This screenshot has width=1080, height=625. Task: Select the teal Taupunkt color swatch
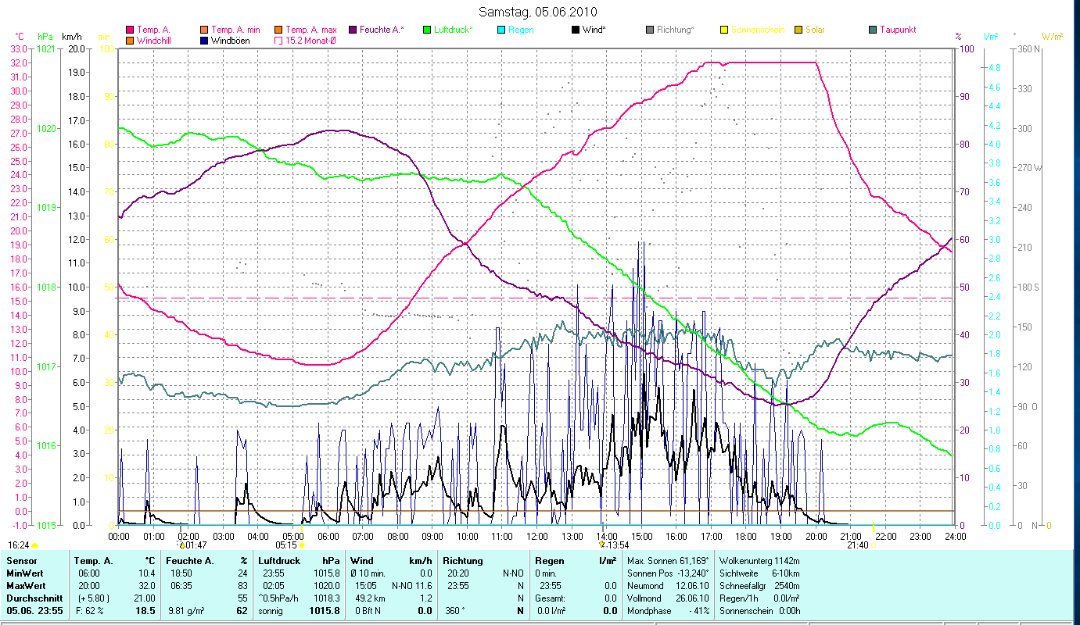[x=873, y=30]
